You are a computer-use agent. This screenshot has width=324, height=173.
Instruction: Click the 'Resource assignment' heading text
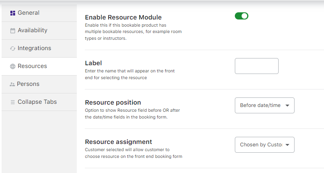click(x=118, y=142)
